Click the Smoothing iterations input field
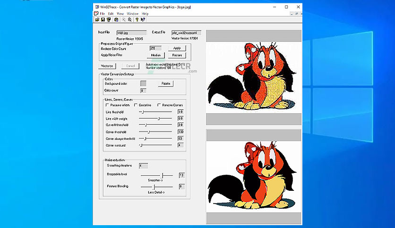395x228 pixels. coord(143,166)
